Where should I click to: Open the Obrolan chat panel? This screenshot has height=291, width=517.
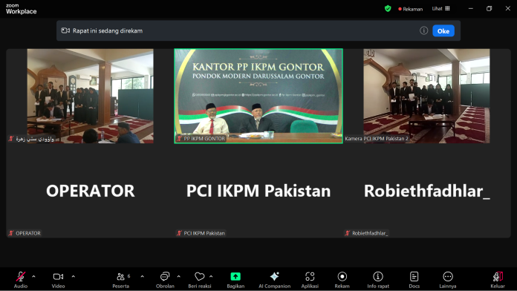(x=165, y=280)
